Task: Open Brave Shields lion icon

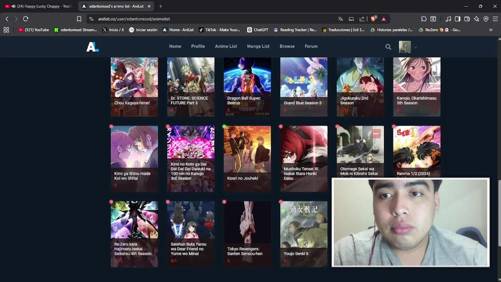Action: [373, 19]
